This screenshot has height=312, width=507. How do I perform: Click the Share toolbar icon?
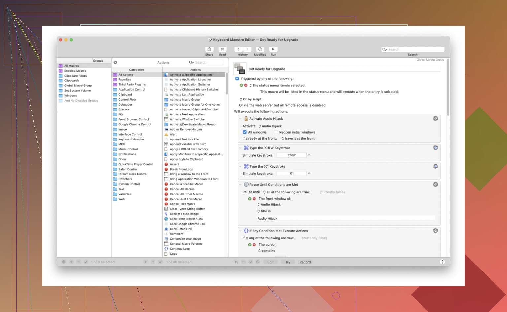(x=209, y=49)
